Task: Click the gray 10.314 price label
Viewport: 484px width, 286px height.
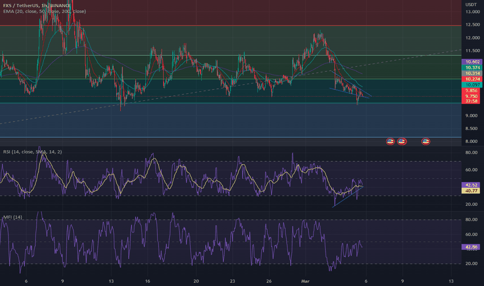Action: coord(472,73)
